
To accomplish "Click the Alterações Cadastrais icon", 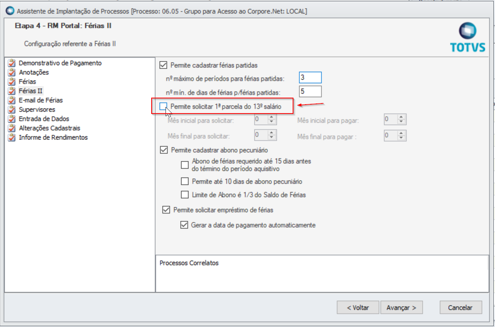I will click(x=12, y=128).
